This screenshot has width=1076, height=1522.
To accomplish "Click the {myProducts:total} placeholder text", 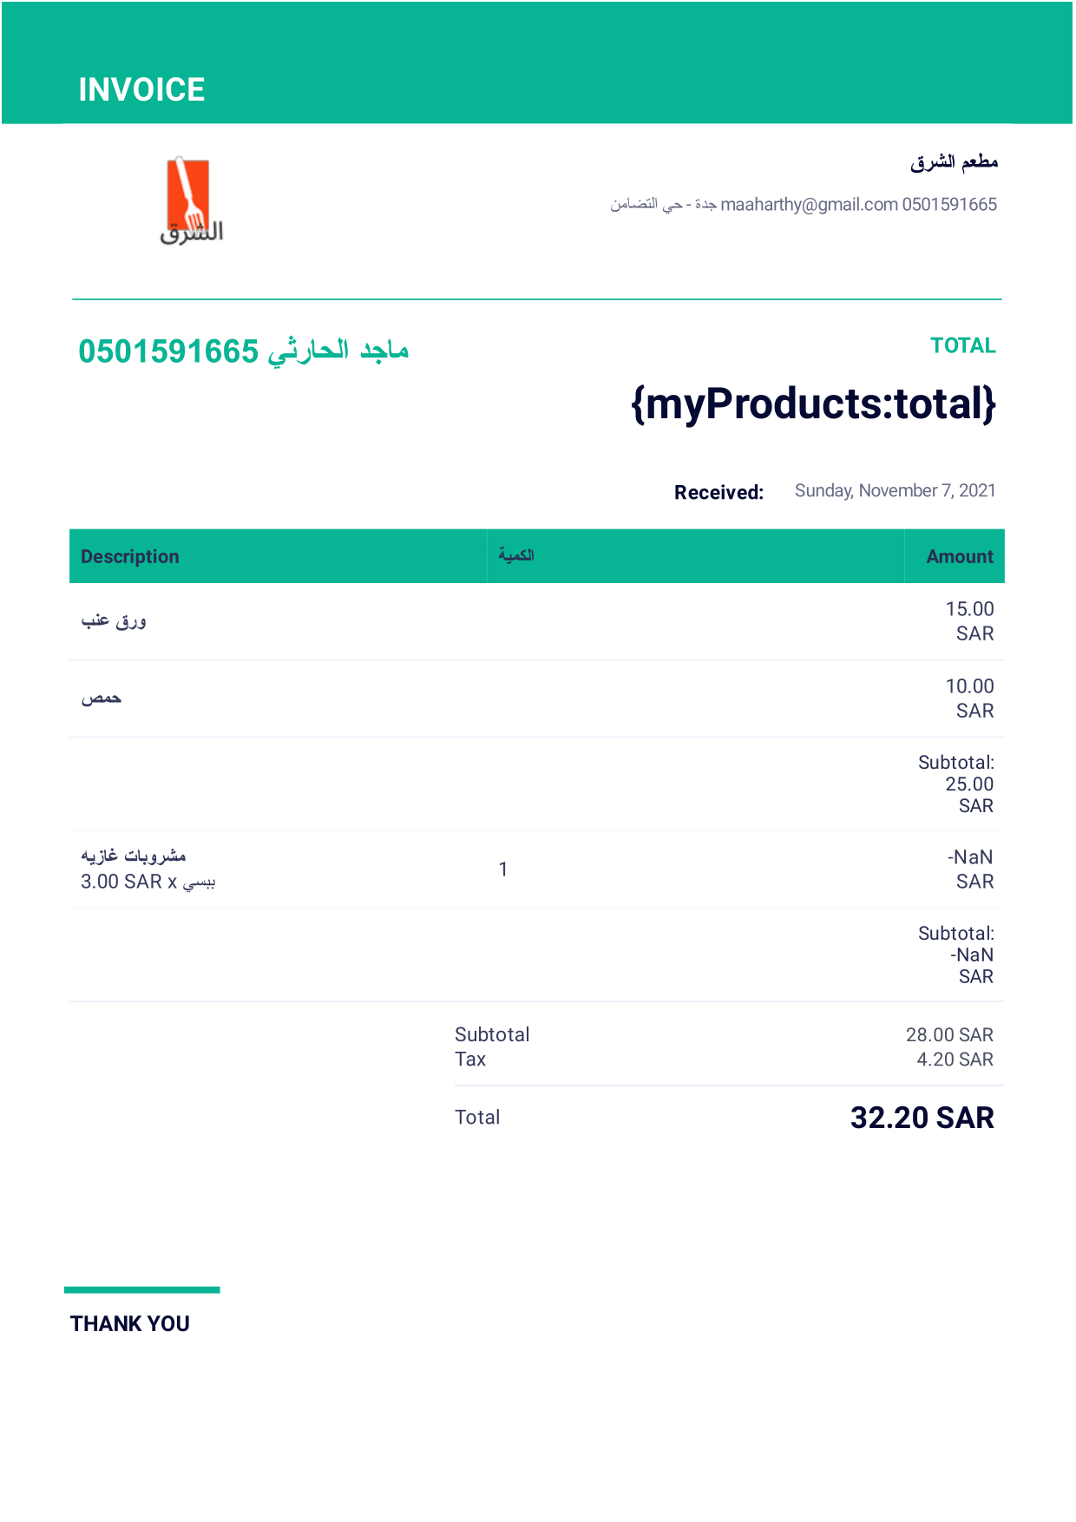I will coord(813,404).
